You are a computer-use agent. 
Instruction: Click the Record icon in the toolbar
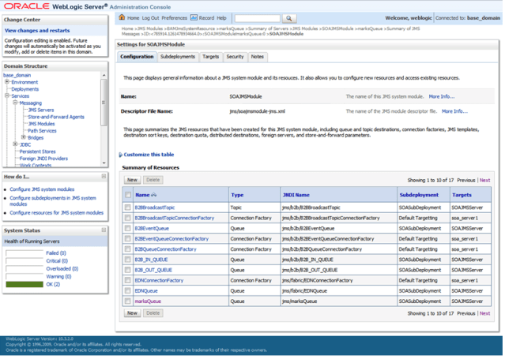(x=194, y=17)
